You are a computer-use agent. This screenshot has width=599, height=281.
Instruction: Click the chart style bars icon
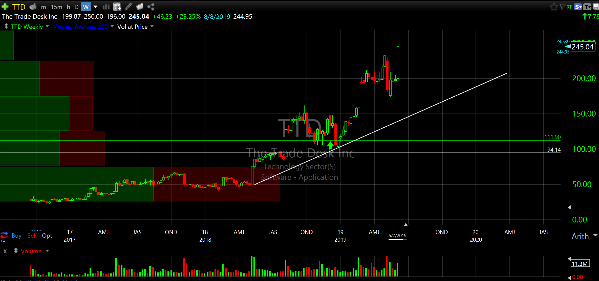(x=106, y=7)
